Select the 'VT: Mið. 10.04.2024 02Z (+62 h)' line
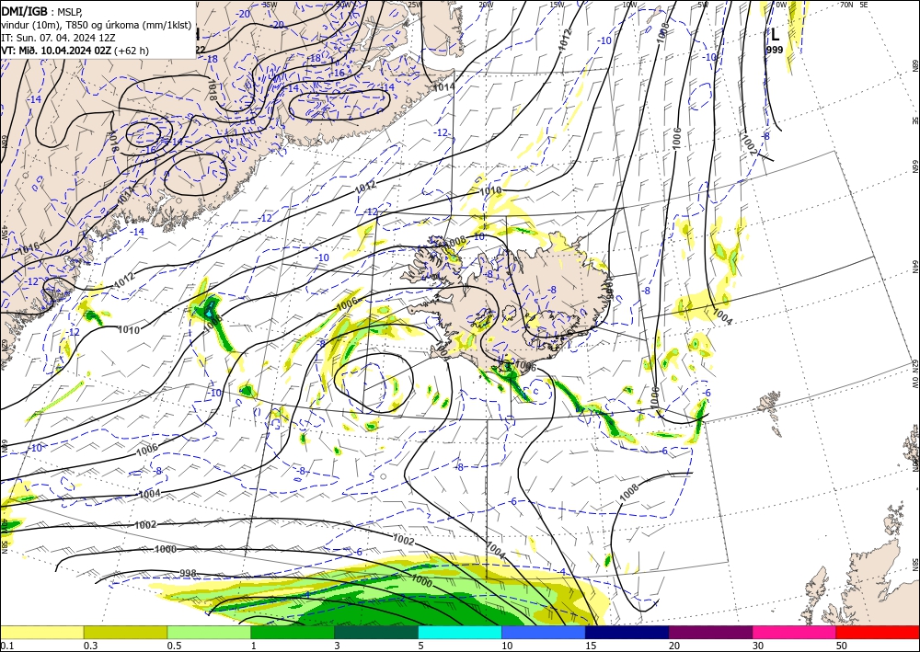 pyautogui.click(x=75, y=51)
